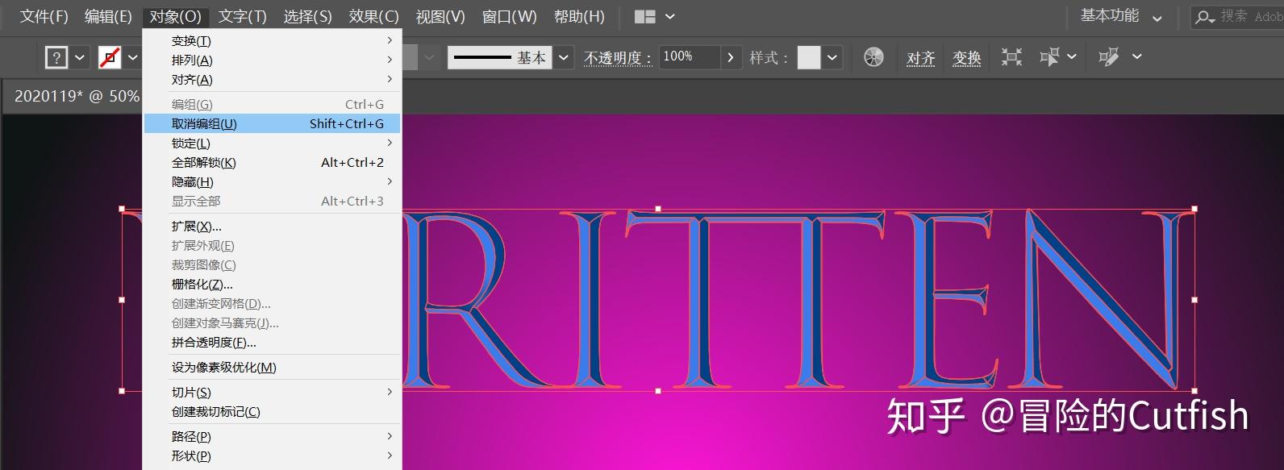1284x470 pixels.
Task: Click the Isolate Selected Object icon
Action: click(1011, 57)
